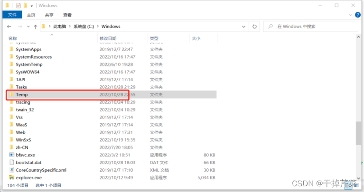The width and height of the screenshot is (364, 192).
Task: Select the Vss folder
Action: (19, 118)
